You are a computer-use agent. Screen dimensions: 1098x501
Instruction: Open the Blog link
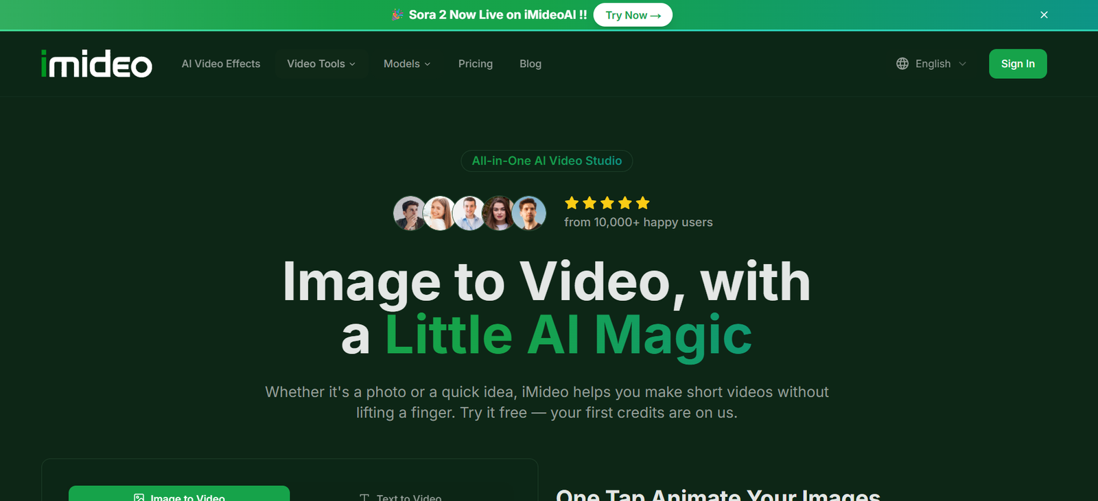[x=530, y=64]
